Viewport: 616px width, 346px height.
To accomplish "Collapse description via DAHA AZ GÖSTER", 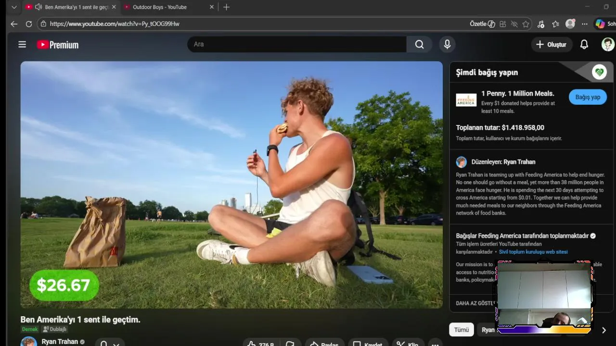I will (x=475, y=303).
